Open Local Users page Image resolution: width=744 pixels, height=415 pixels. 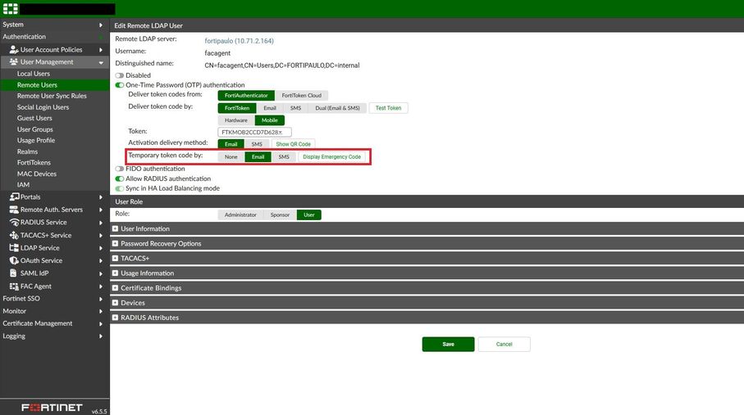[33, 74]
